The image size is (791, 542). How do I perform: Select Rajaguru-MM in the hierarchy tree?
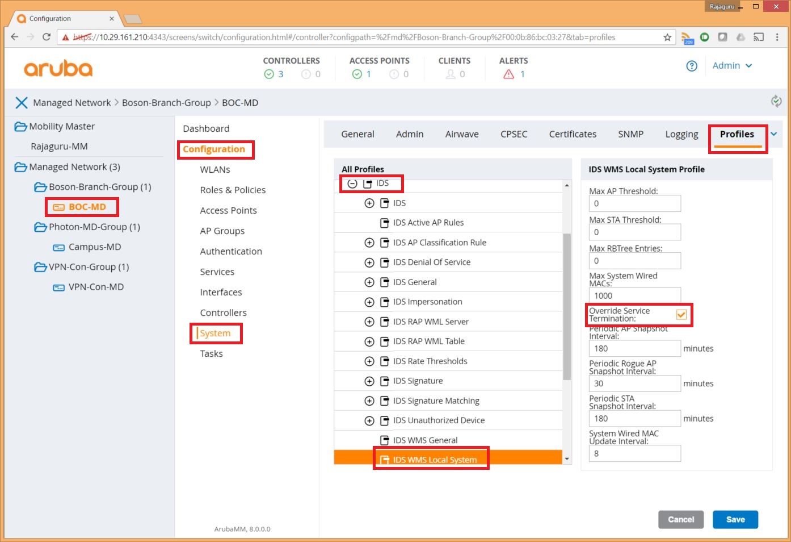(x=59, y=147)
